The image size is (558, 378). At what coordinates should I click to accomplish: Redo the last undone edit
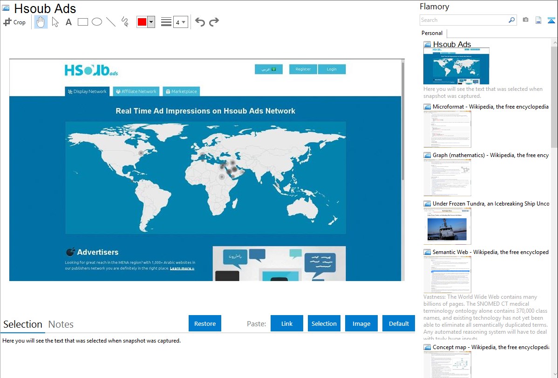tap(214, 22)
